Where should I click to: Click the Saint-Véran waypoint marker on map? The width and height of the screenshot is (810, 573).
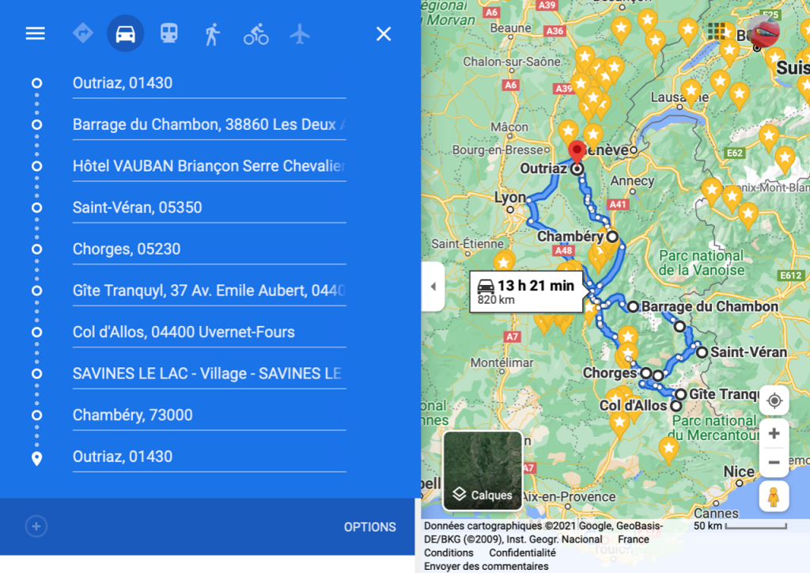(x=702, y=352)
